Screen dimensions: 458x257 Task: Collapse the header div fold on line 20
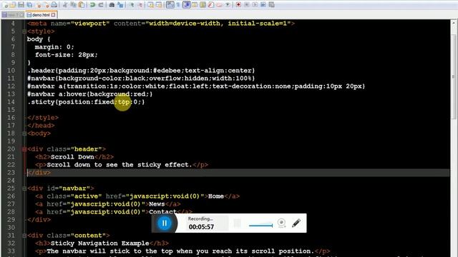(x=24, y=149)
